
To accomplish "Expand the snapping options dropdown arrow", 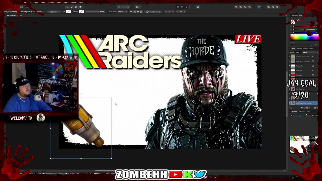I will click(189, 7).
